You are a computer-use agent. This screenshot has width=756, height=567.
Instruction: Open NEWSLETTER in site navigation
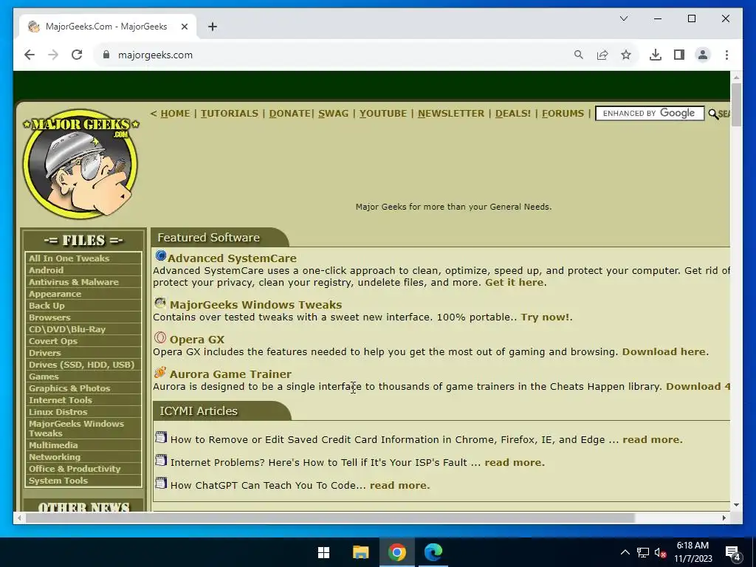click(x=451, y=113)
